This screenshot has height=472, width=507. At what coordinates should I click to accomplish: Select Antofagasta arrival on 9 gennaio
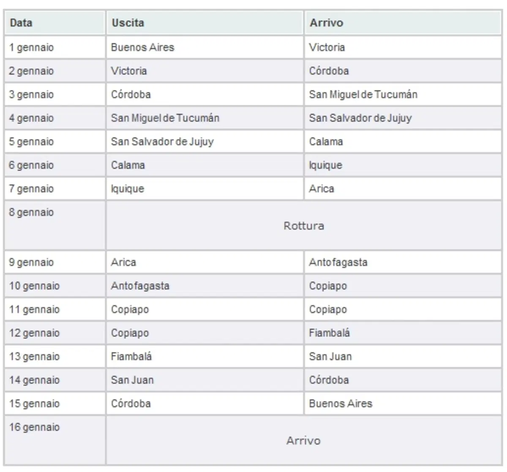pos(403,262)
